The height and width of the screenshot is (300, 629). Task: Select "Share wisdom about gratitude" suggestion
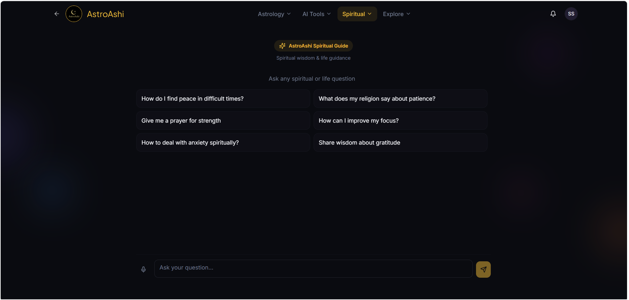click(400, 143)
